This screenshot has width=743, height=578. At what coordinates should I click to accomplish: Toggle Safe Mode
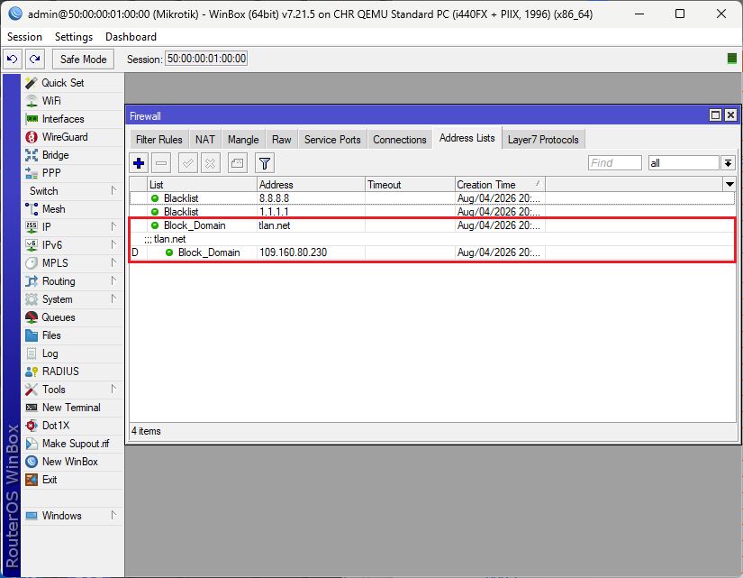84,60
